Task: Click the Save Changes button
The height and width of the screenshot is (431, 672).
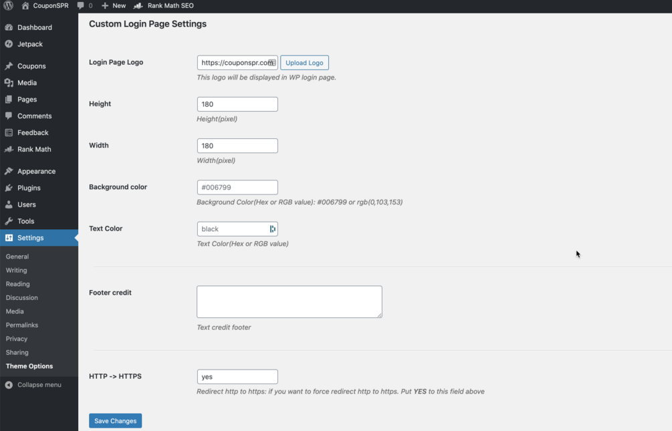Action: pyautogui.click(x=115, y=421)
